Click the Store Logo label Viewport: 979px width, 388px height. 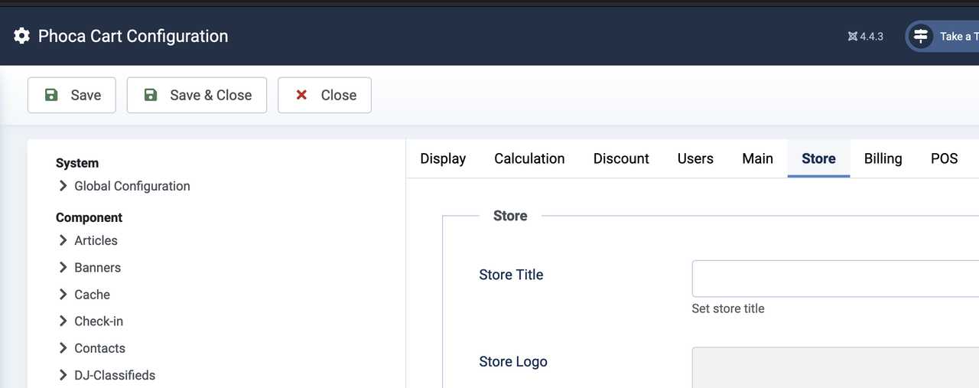coord(513,362)
